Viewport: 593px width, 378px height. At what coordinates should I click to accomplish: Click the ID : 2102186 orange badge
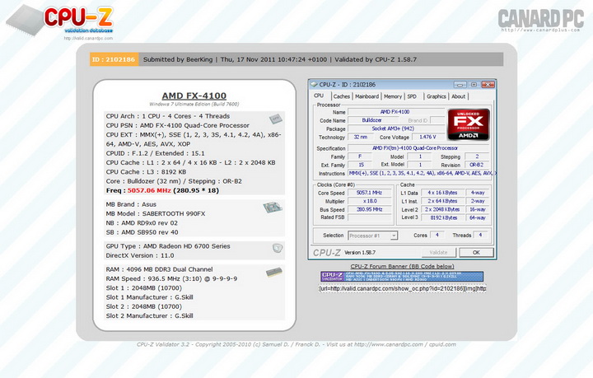pyautogui.click(x=114, y=59)
